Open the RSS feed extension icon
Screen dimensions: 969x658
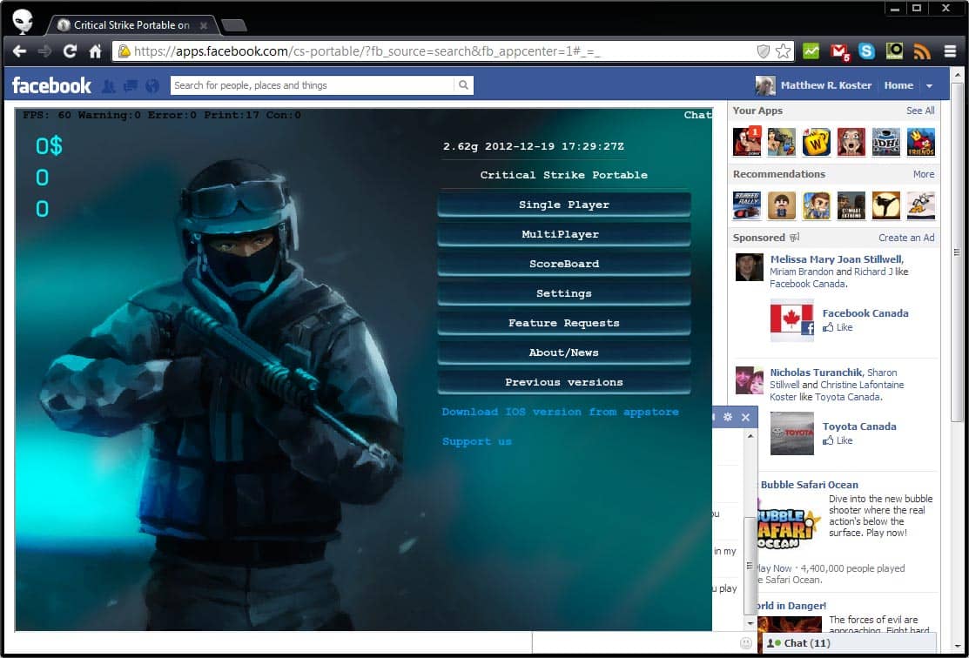[922, 51]
